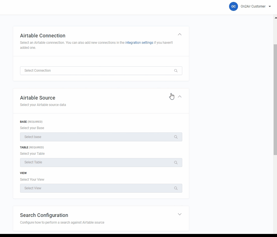Screen dimensions: 277x237
Task: Open the On2Air Customer account dropdown caret
Action: click(270, 6)
